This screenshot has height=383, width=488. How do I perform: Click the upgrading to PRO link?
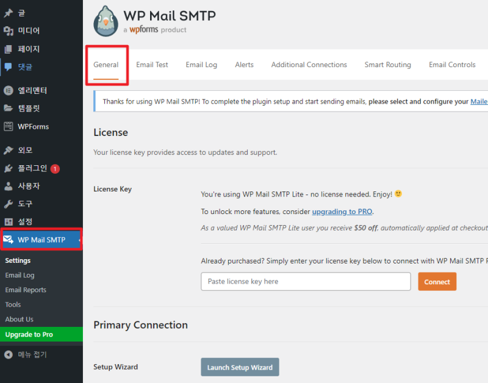pos(342,212)
